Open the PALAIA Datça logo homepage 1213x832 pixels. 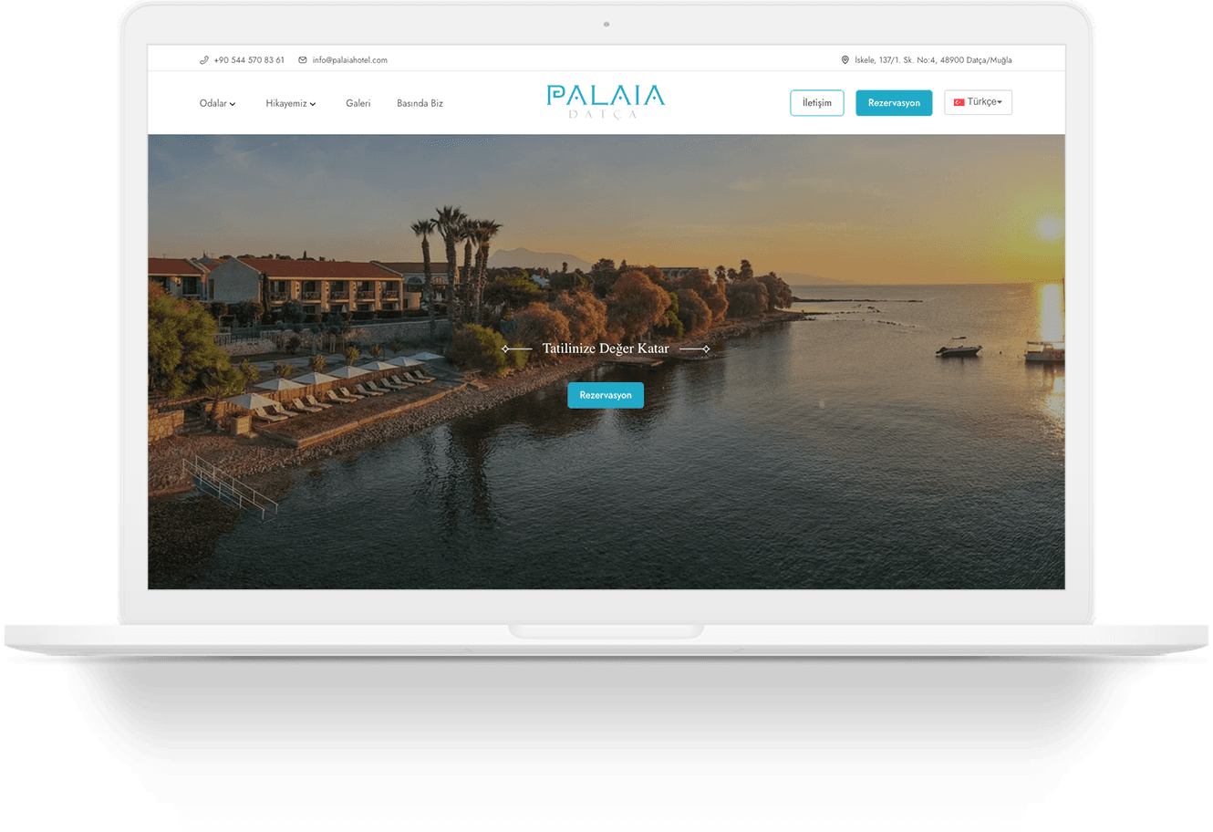[x=606, y=101]
